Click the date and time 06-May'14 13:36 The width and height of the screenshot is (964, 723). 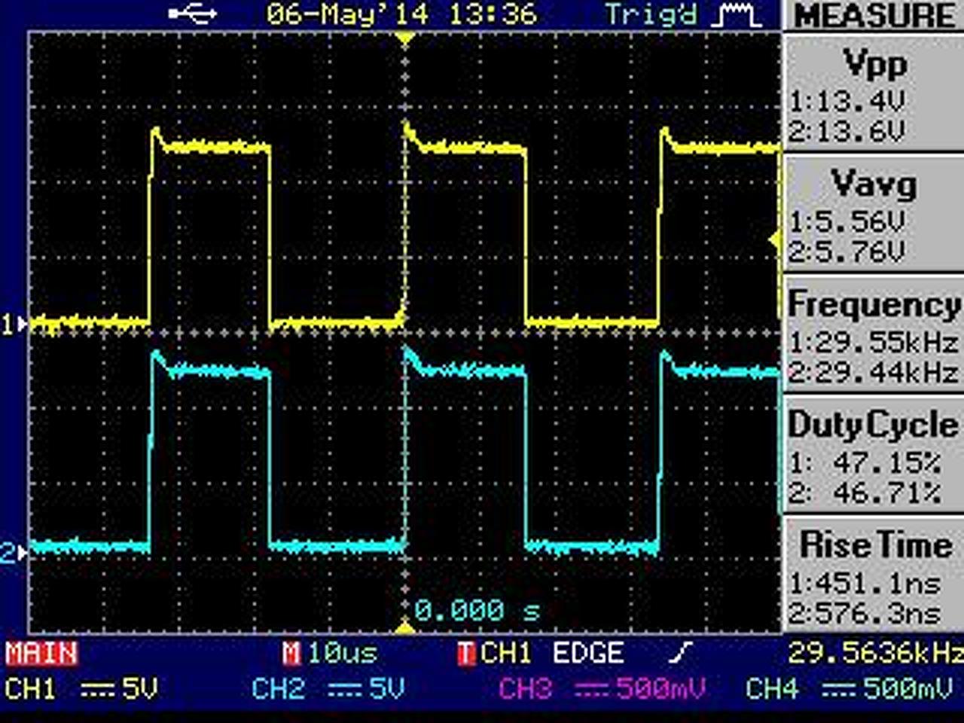coord(402,14)
